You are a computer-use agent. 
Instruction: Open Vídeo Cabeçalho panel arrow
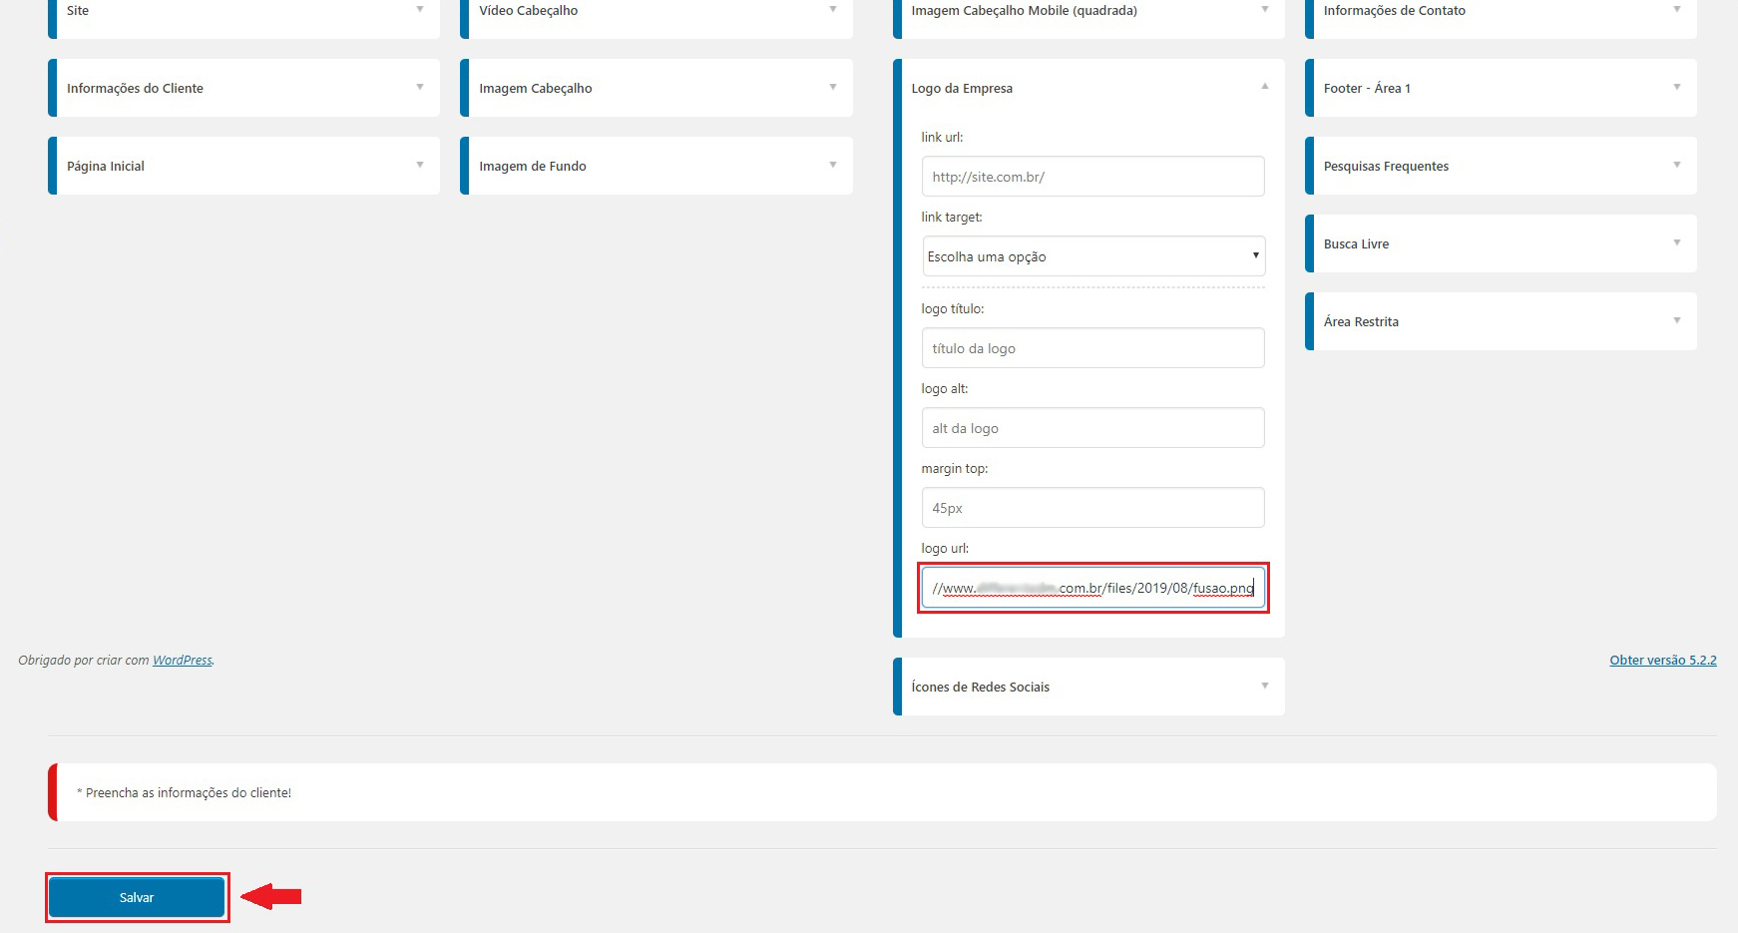(x=832, y=10)
